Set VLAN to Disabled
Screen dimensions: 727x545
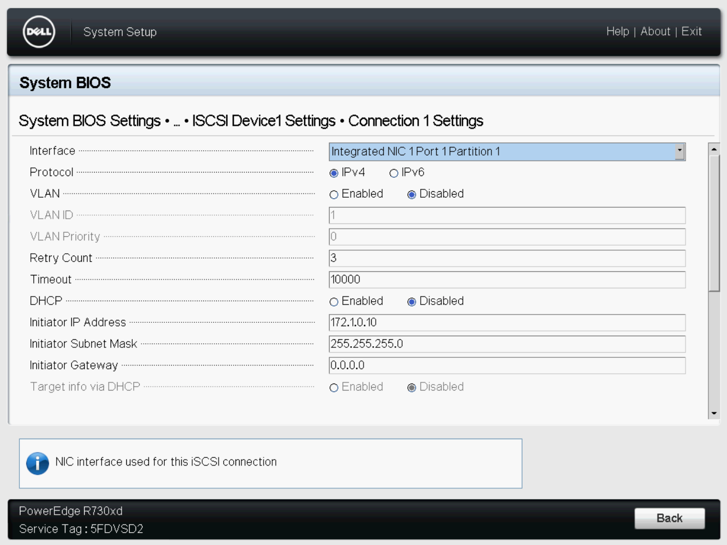tap(411, 194)
